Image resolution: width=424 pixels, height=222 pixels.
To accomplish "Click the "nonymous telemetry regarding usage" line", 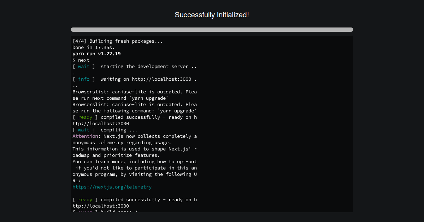I will 122,143.
